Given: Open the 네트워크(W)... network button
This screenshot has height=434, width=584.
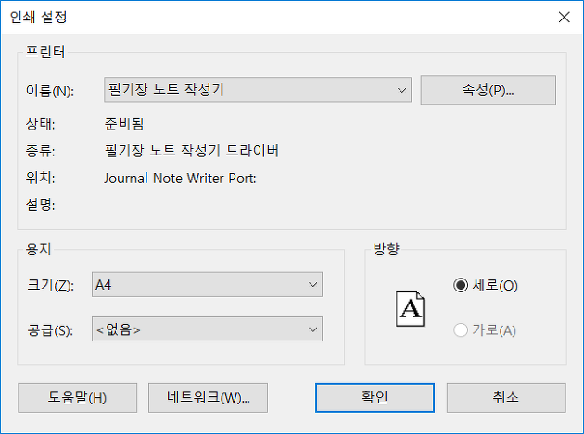Looking at the screenshot, I should click(209, 398).
